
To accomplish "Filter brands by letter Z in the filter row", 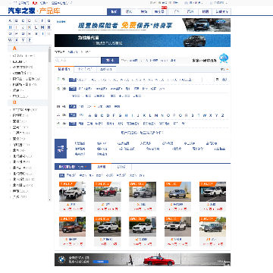I will [x=223, y=115].
